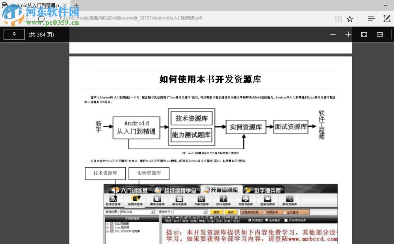The image size is (394, 244).
Task: Click the page number box showing 9
Action: 14,35
